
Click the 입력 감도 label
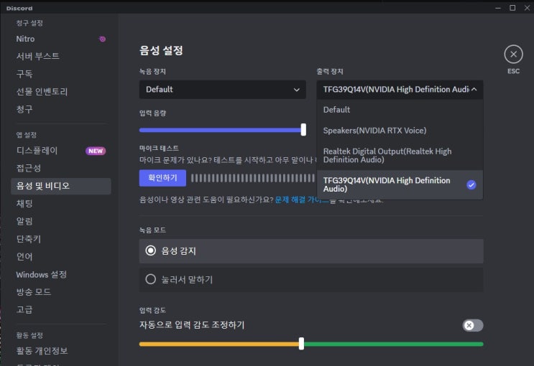tap(152, 310)
